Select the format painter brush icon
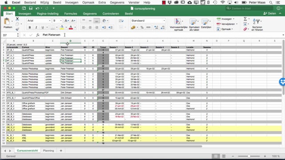 coord(17,29)
